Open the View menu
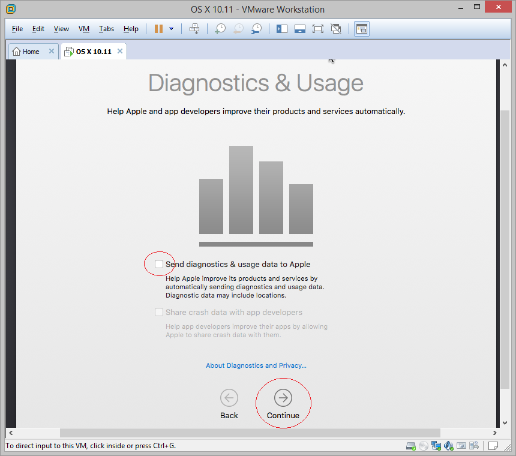The width and height of the screenshot is (516, 456). (x=61, y=29)
